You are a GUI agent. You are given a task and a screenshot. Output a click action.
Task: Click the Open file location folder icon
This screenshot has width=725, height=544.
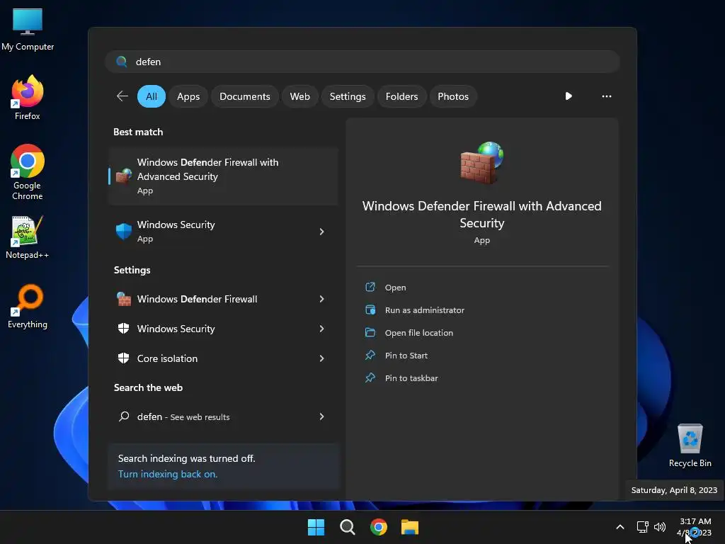pyautogui.click(x=370, y=333)
